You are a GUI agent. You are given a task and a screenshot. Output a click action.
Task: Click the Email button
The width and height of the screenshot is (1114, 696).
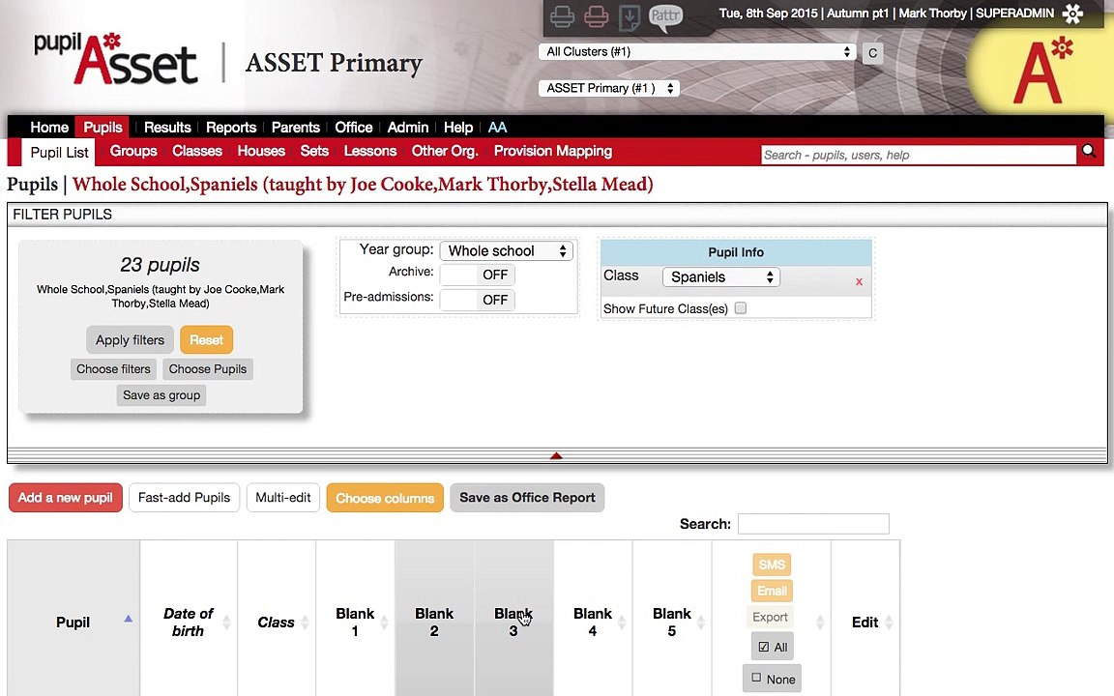point(772,591)
